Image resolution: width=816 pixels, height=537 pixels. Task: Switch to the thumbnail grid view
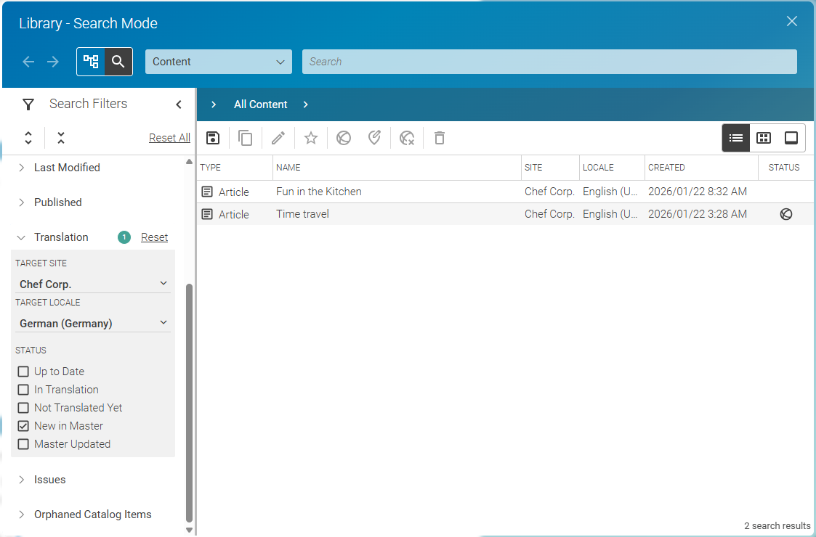[x=764, y=138]
